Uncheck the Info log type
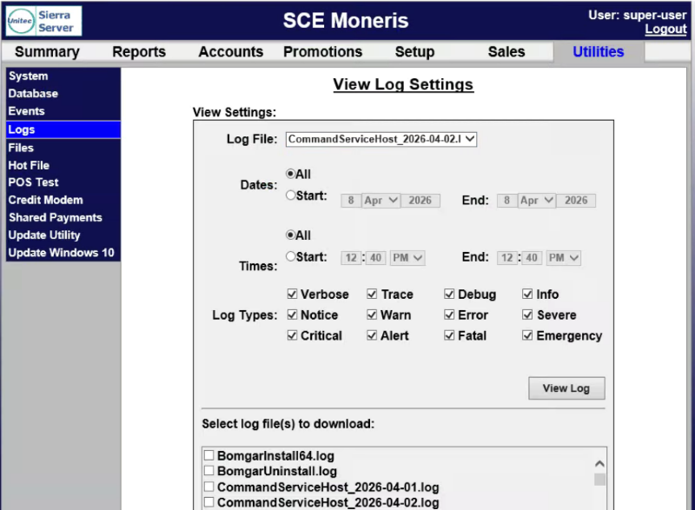 click(x=527, y=294)
